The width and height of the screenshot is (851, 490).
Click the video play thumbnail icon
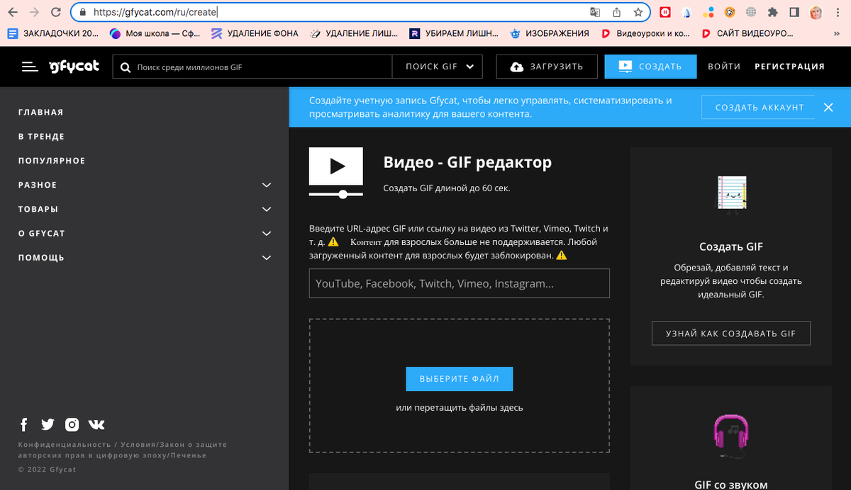pyautogui.click(x=336, y=166)
